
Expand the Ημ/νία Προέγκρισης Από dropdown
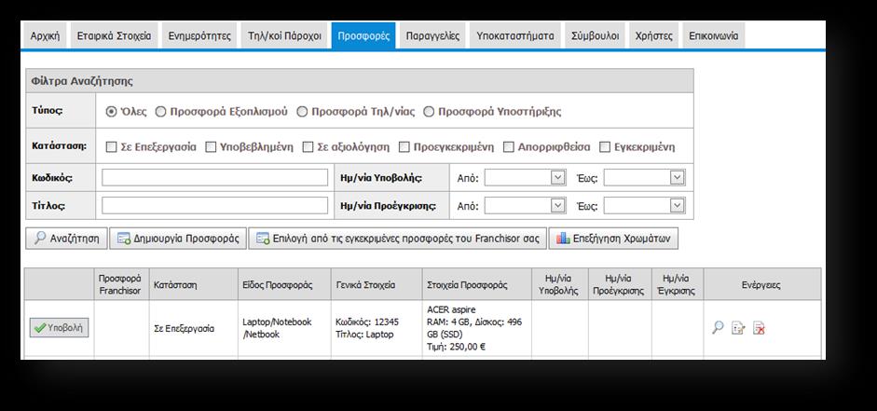(x=557, y=205)
